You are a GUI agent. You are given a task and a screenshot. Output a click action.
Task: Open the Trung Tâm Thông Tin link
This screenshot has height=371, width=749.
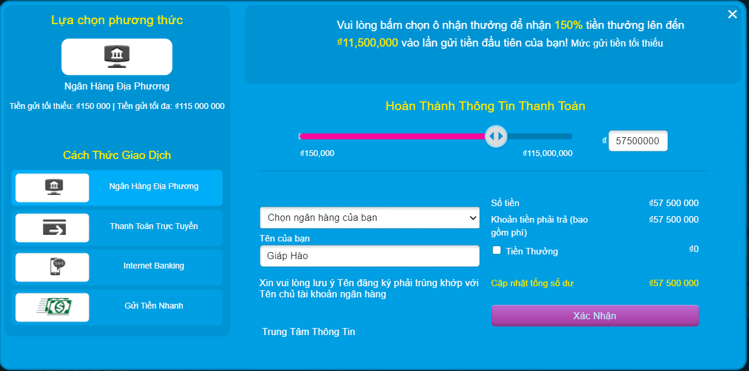[x=308, y=332]
